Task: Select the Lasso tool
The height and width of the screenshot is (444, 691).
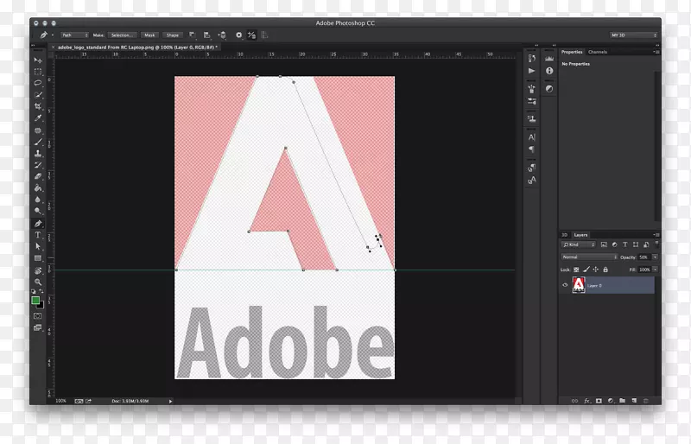Action: click(x=38, y=83)
